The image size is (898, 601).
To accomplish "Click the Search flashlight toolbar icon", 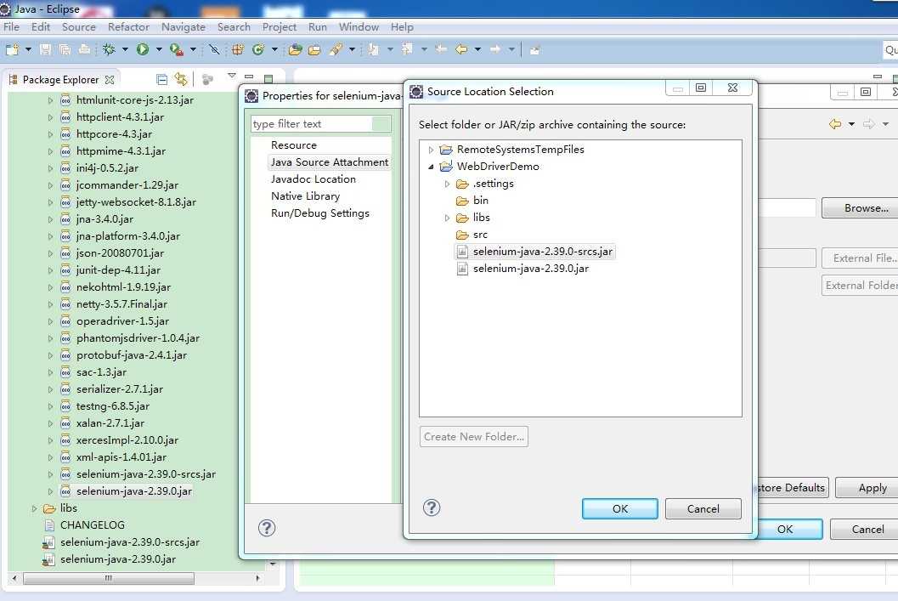I will [336, 50].
